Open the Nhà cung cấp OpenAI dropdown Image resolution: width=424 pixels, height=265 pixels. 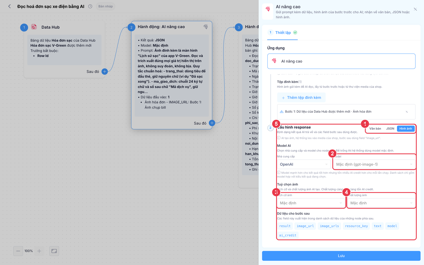304,164
